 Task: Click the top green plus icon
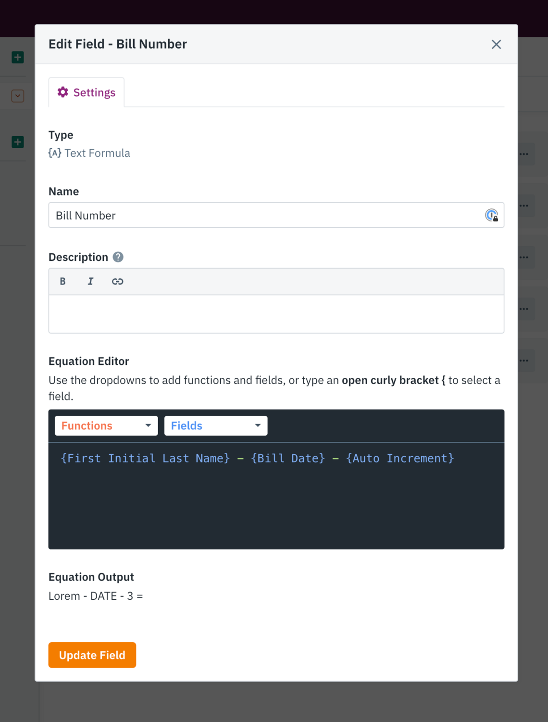18,58
